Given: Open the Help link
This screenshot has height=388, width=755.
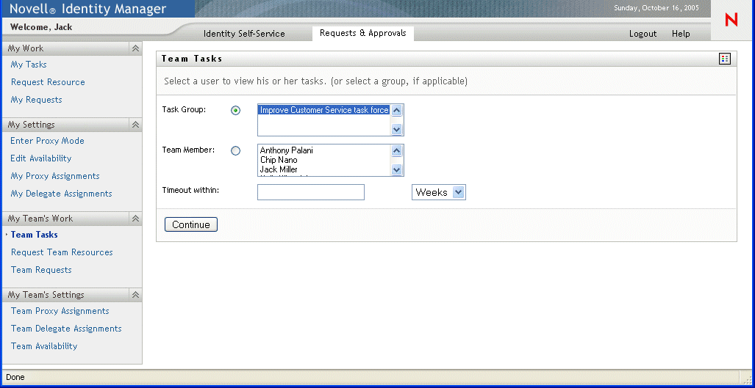Looking at the screenshot, I should click(x=681, y=34).
